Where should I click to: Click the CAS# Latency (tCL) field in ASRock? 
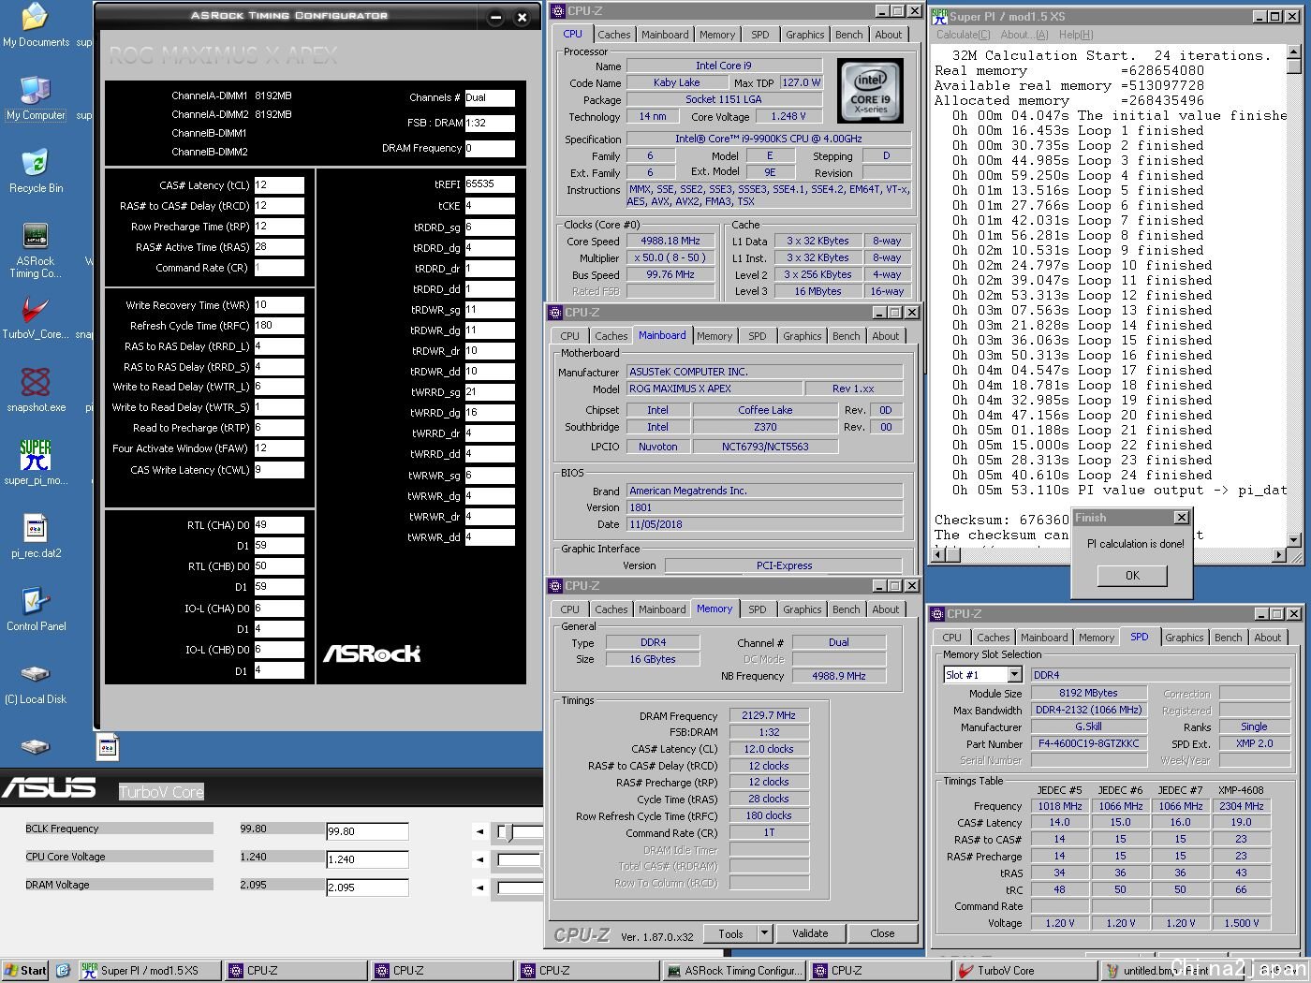pos(279,185)
